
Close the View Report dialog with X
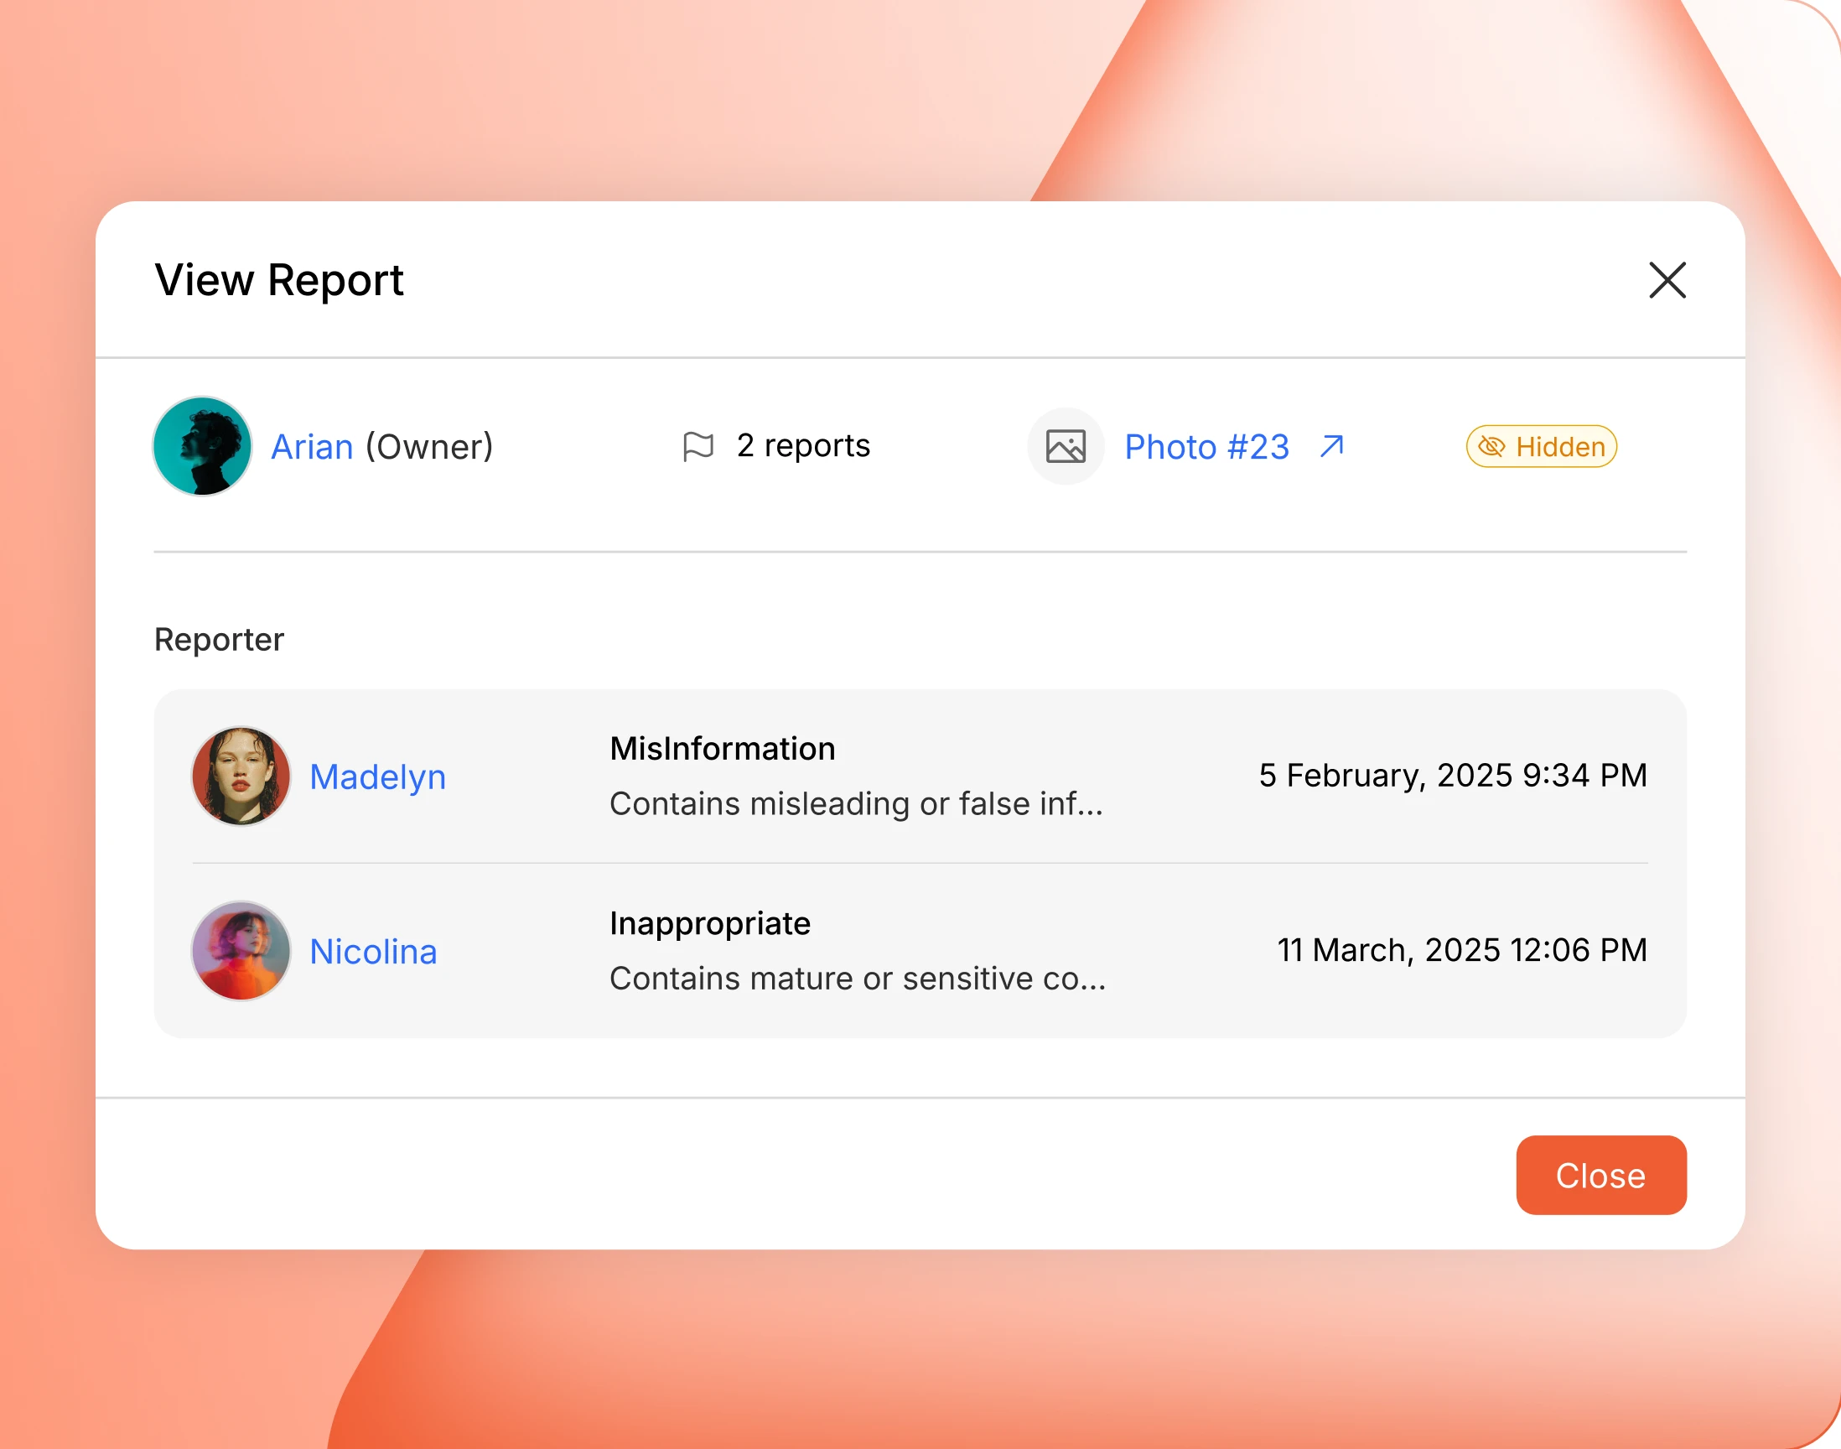point(1667,280)
